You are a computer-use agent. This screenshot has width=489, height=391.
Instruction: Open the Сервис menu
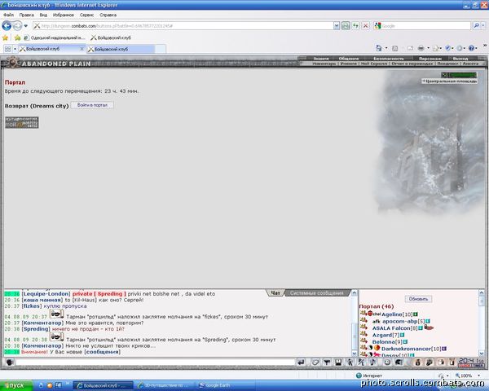[86, 15]
